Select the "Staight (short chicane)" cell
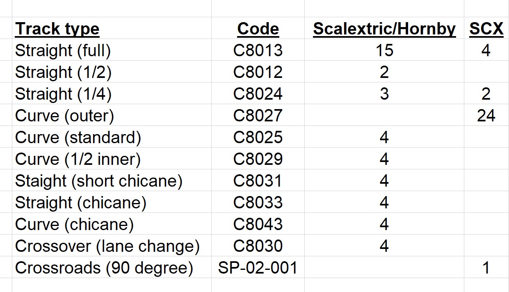 (98, 181)
